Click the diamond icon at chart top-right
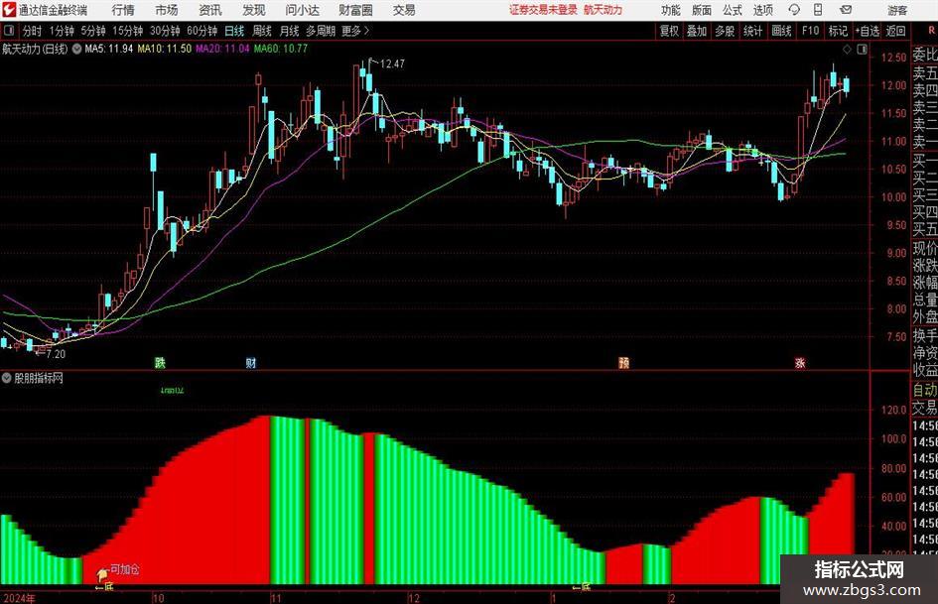This screenshot has height=604, width=938. [847, 50]
